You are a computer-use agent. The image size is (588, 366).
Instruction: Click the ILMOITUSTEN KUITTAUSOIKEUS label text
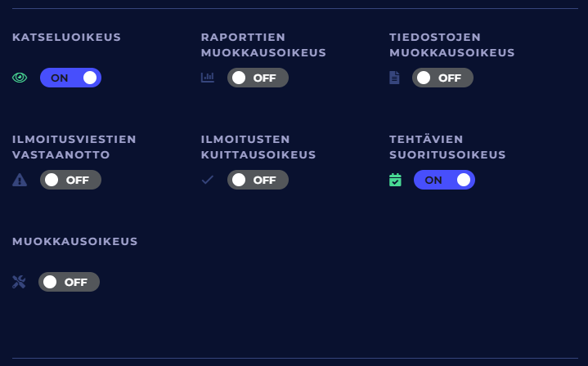tap(258, 147)
